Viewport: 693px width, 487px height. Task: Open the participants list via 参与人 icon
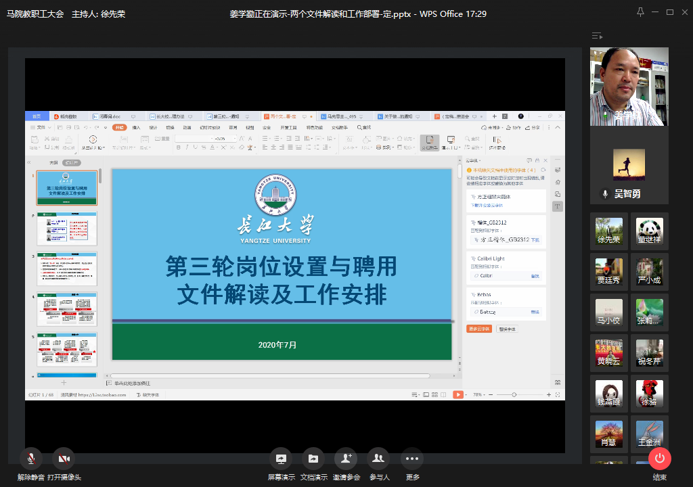point(378,459)
